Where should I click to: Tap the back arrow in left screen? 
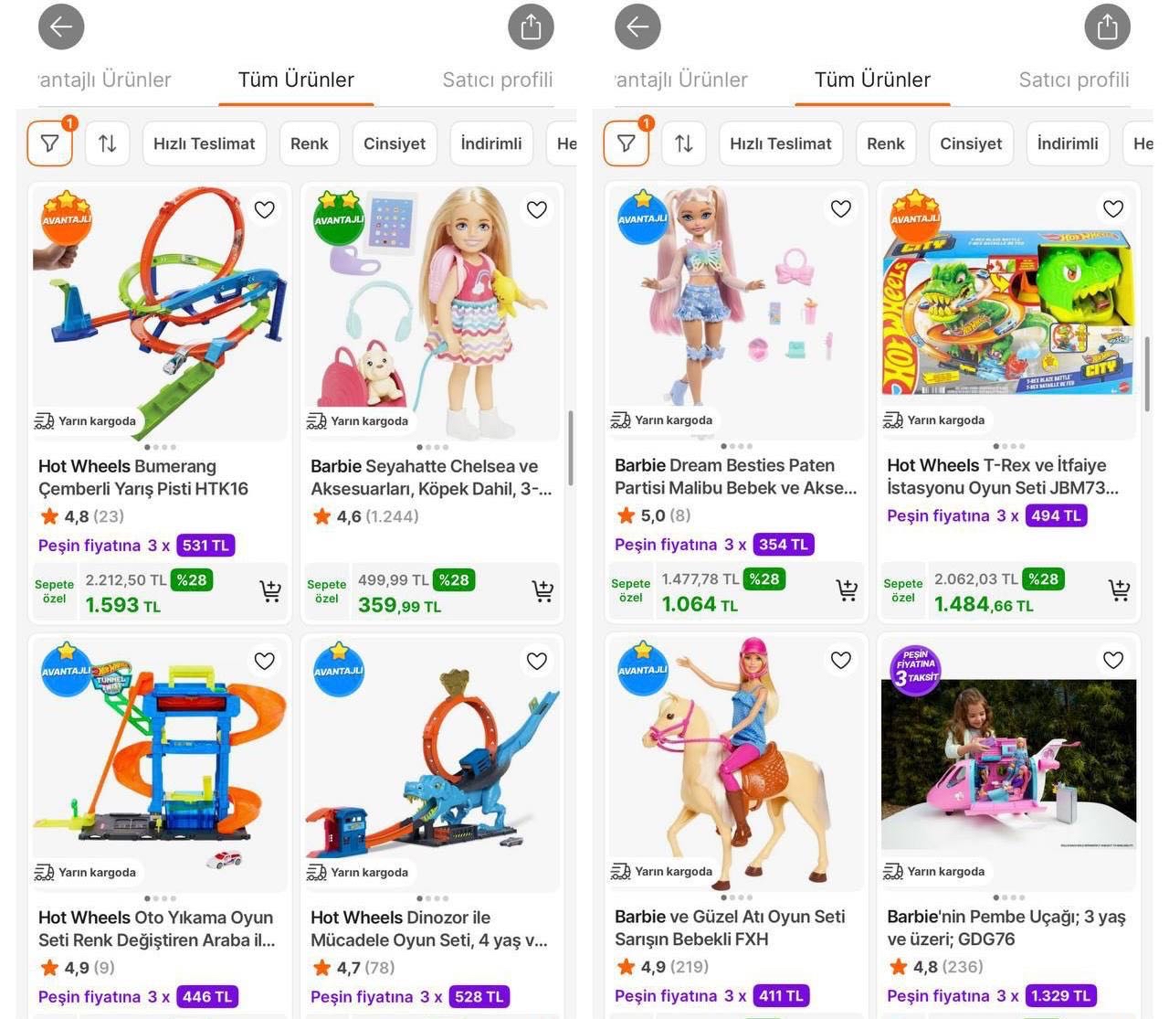pyautogui.click(x=61, y=27)
